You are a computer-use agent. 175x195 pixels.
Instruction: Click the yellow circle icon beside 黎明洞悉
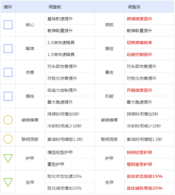tap(8, 139)
